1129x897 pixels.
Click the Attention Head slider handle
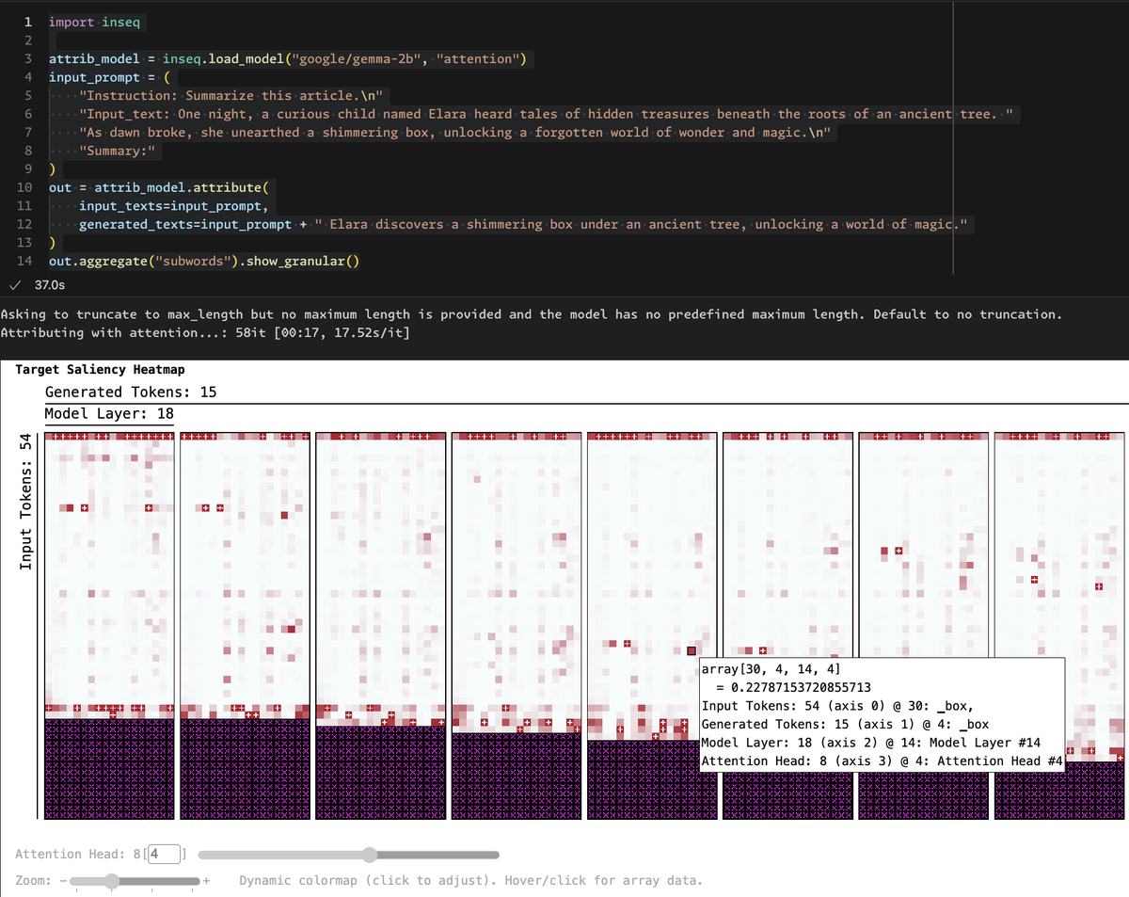tap(369, 855)
